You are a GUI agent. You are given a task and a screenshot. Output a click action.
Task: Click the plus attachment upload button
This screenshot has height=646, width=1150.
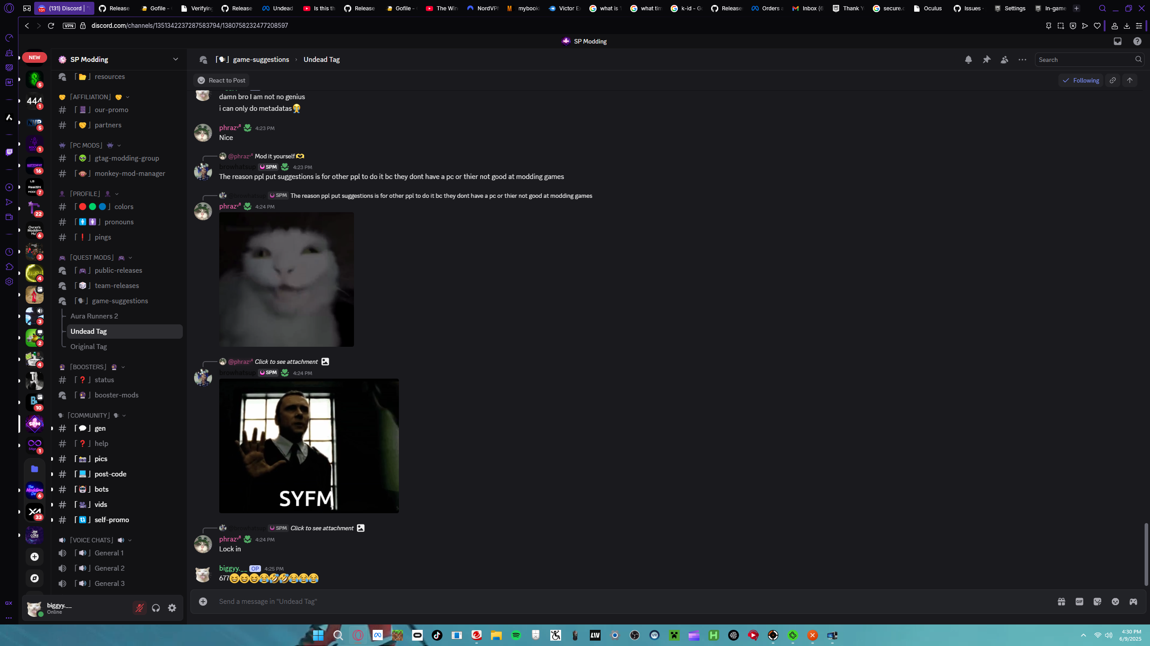[203, 602]
